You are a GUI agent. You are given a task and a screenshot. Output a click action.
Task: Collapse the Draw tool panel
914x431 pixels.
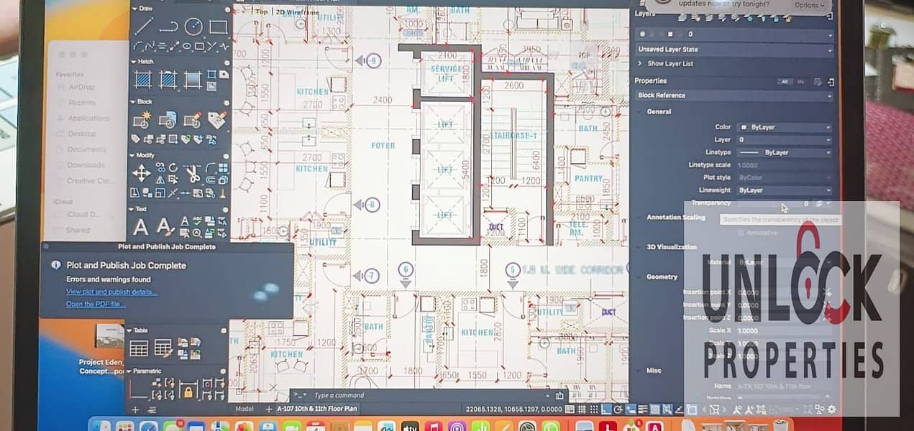coord(134,9)
